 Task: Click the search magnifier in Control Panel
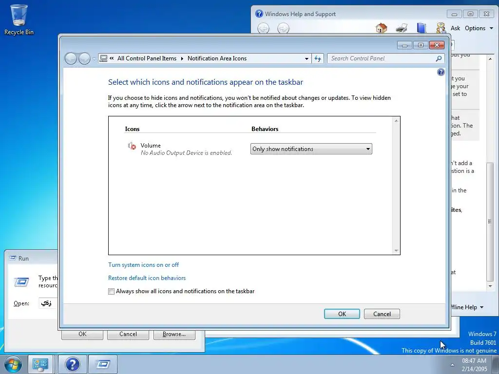(439, 58)
